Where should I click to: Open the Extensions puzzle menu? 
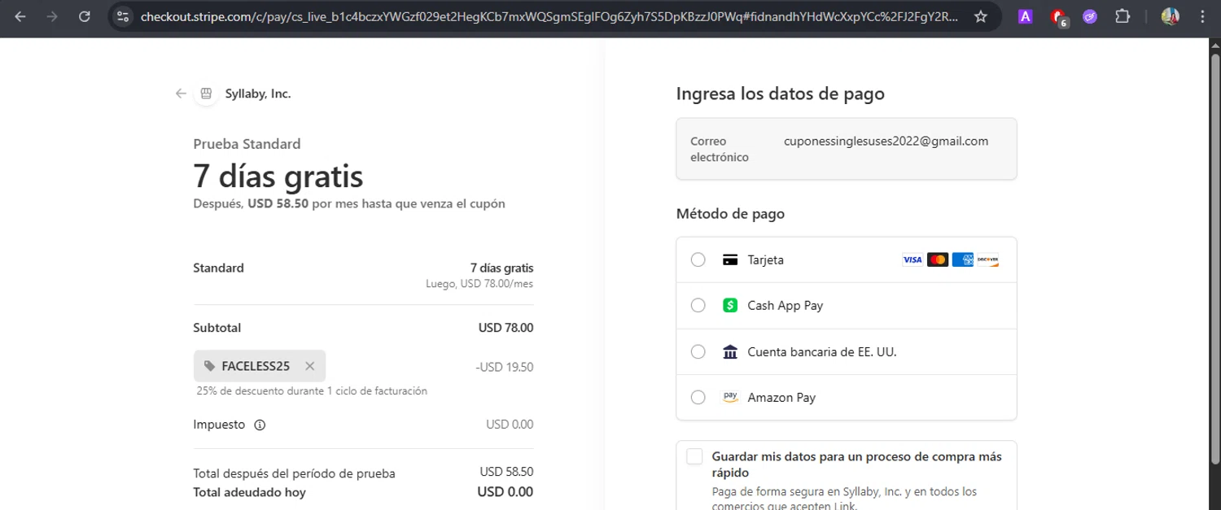(x=1123, y=16)
